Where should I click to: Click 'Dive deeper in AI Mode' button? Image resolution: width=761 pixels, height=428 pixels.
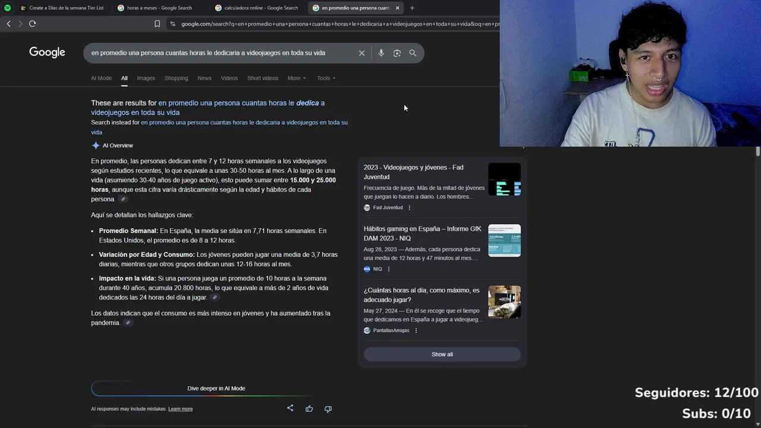tap(216, 388)
